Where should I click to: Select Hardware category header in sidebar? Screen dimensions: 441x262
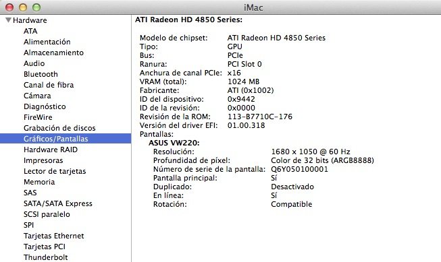30,20
